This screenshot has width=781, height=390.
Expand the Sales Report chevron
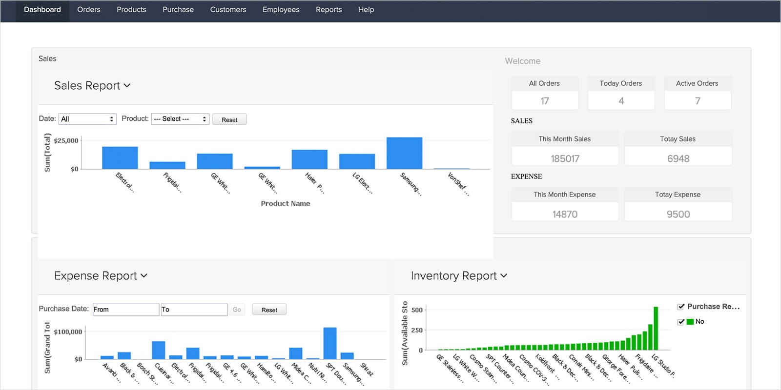[x=127, y=85]
